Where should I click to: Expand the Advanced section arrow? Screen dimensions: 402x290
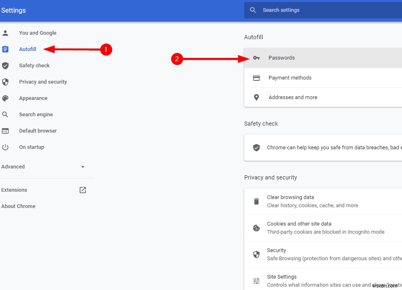[x=83, y=167]
